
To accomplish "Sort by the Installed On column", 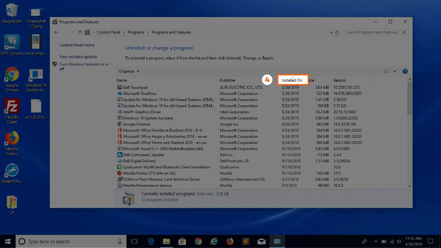I will click(x=292, y=80).
